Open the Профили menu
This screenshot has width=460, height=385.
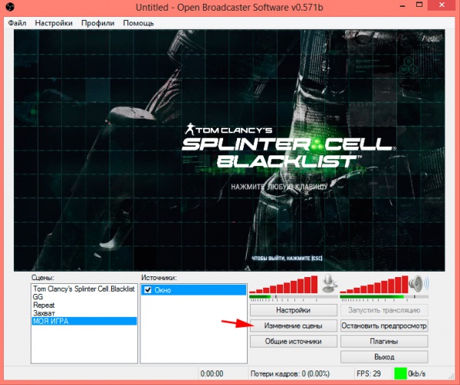click(97, 23)
